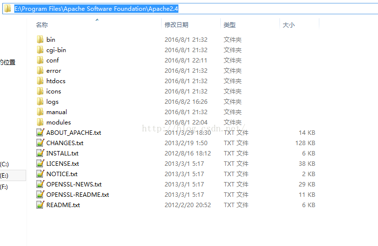
Task: Click the OPENSSL-README.txt file icon
Action: (40, 194)
